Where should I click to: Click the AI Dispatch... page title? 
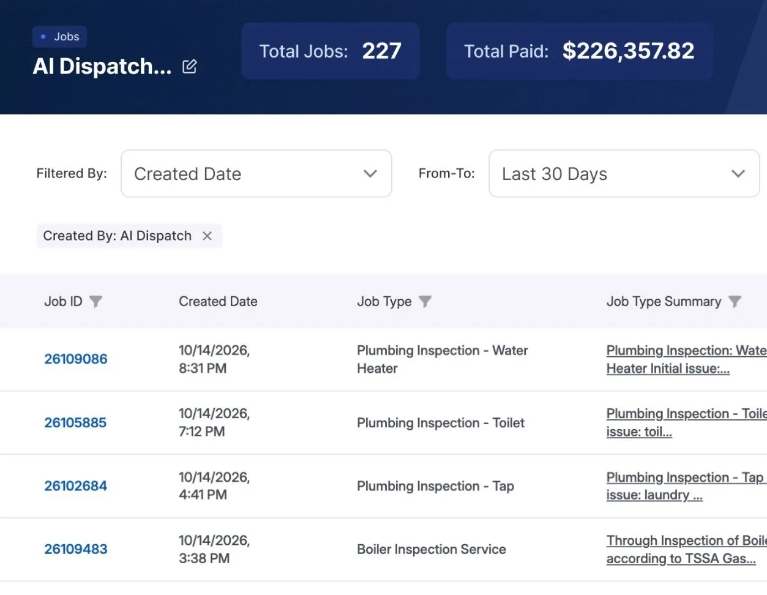click(x=102, y=66)
